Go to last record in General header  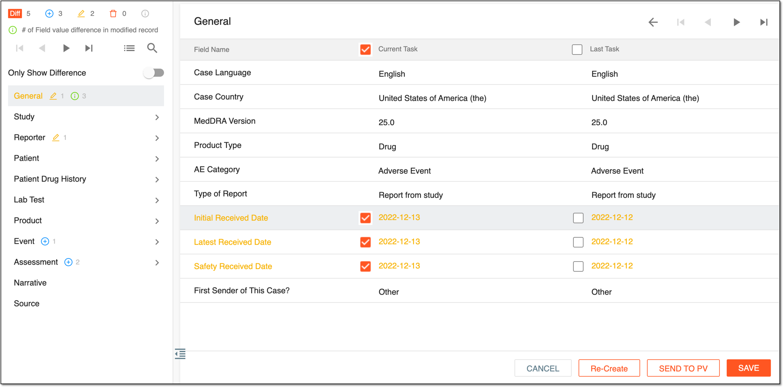764,22
